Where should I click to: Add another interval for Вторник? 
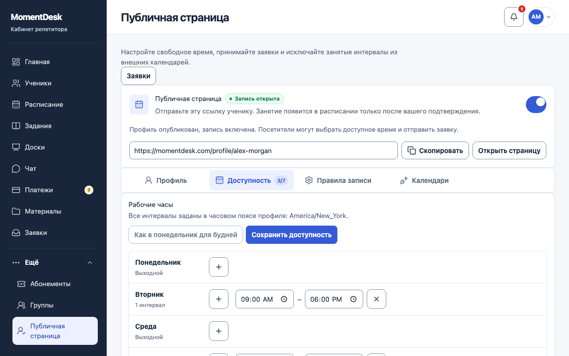point(219,299)
